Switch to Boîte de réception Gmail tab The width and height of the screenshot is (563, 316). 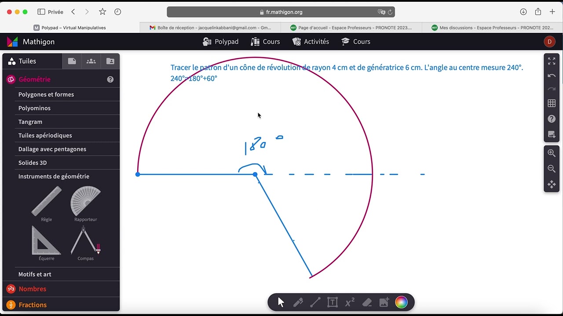(x=211, y=28)
